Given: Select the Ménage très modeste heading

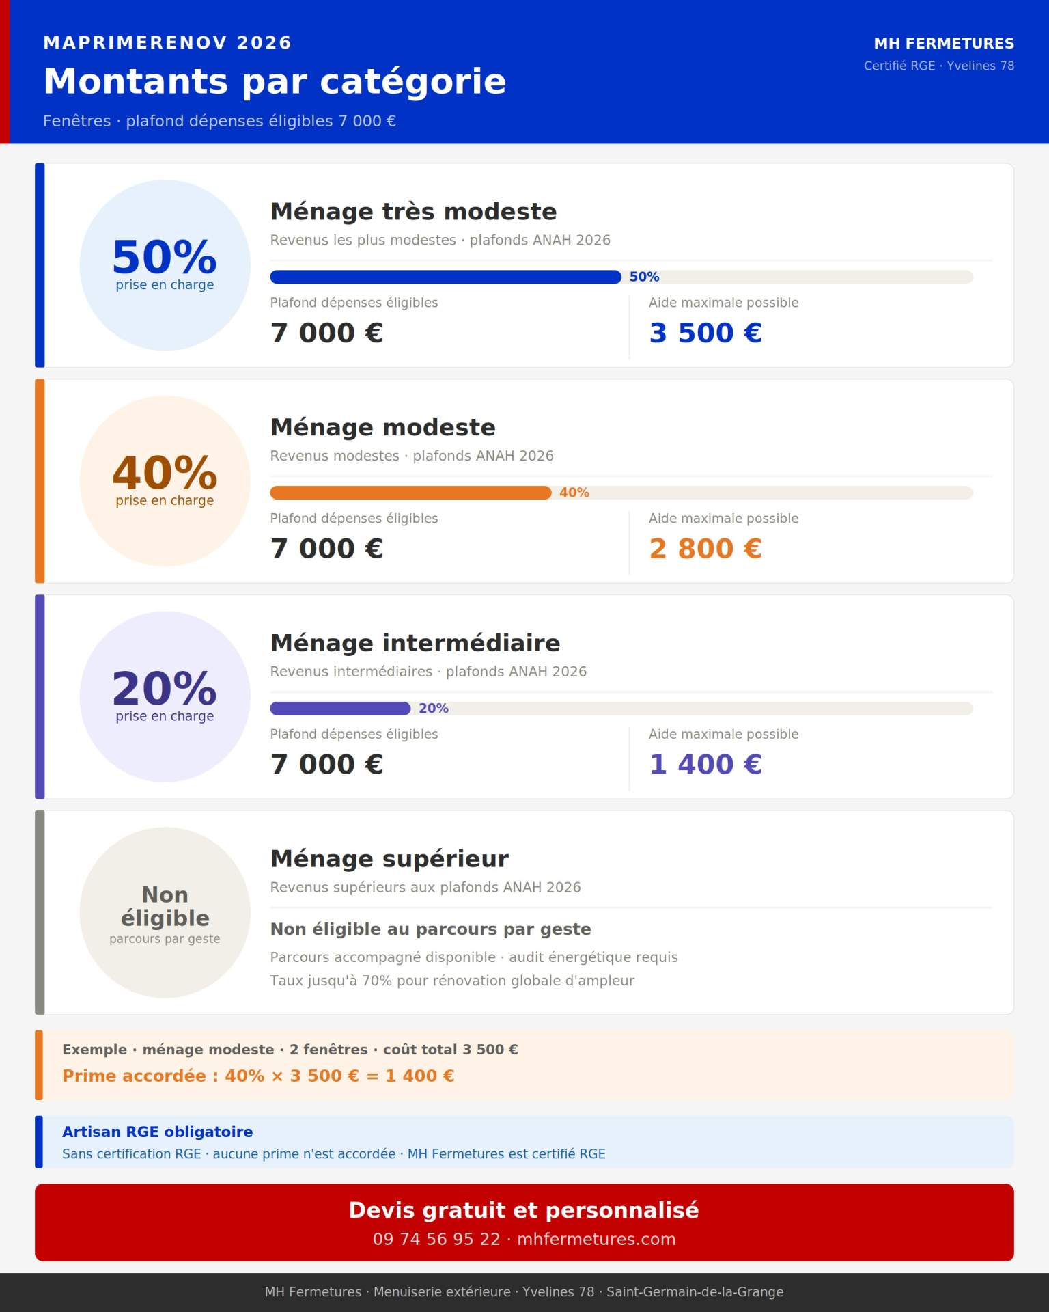Looking at the screenshot, I should coord(413,212).
